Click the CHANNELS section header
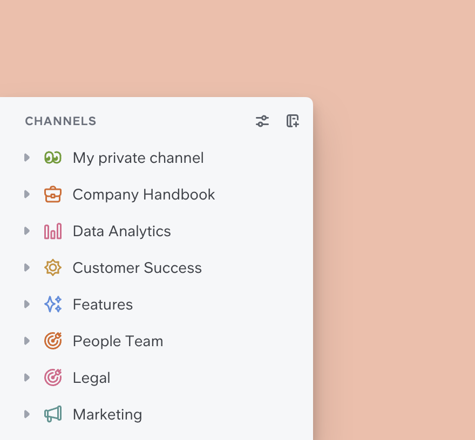 tap(60, 121)
